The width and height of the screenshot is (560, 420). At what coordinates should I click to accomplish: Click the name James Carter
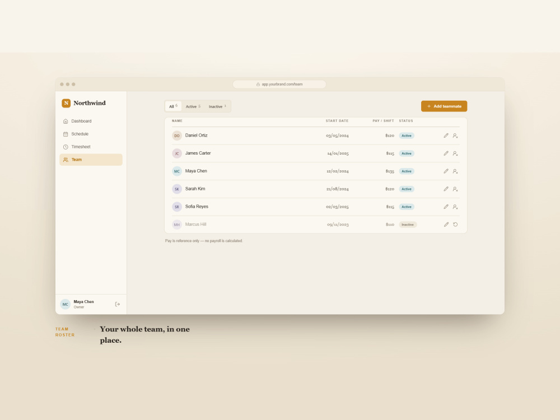pos(198,153)
